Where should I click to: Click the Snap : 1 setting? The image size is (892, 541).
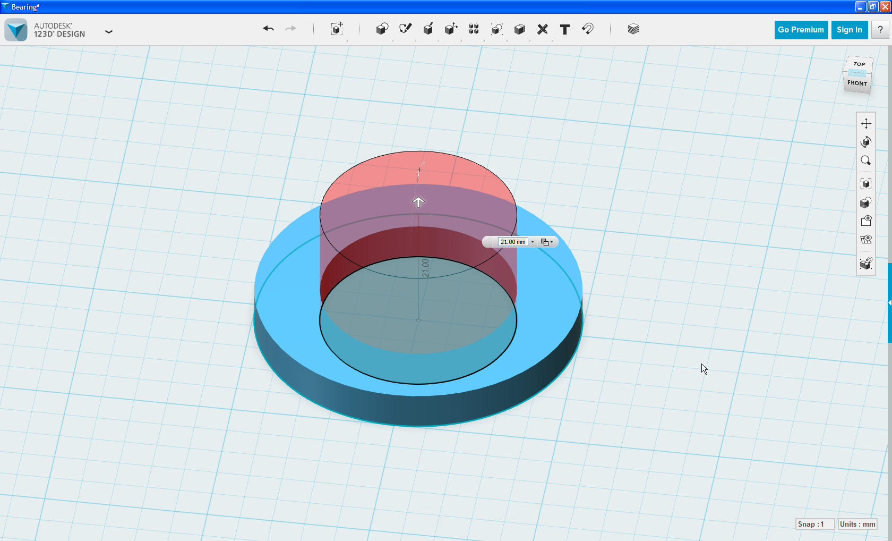(815, 524)
